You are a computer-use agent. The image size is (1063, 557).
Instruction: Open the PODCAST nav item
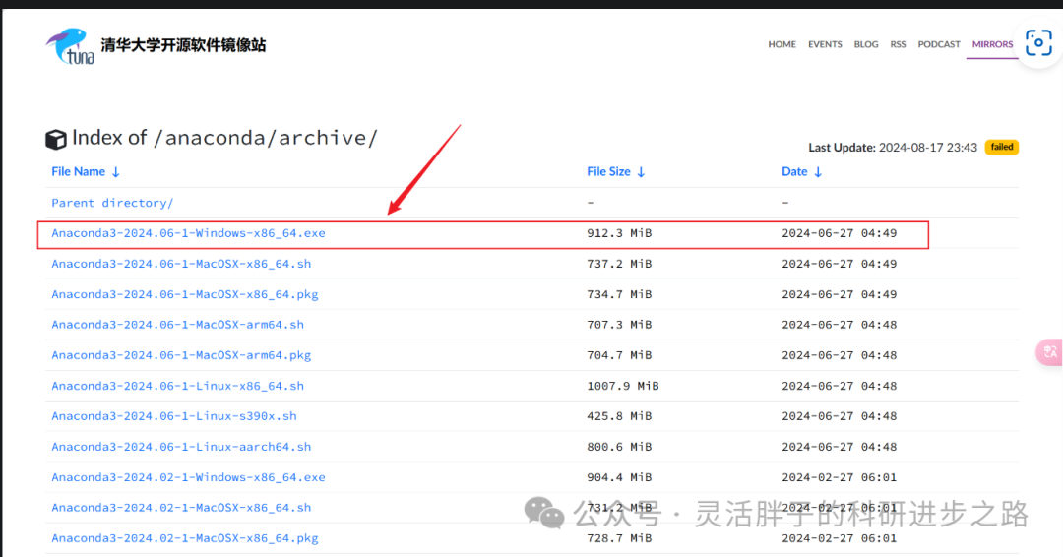tap(939, 44)
